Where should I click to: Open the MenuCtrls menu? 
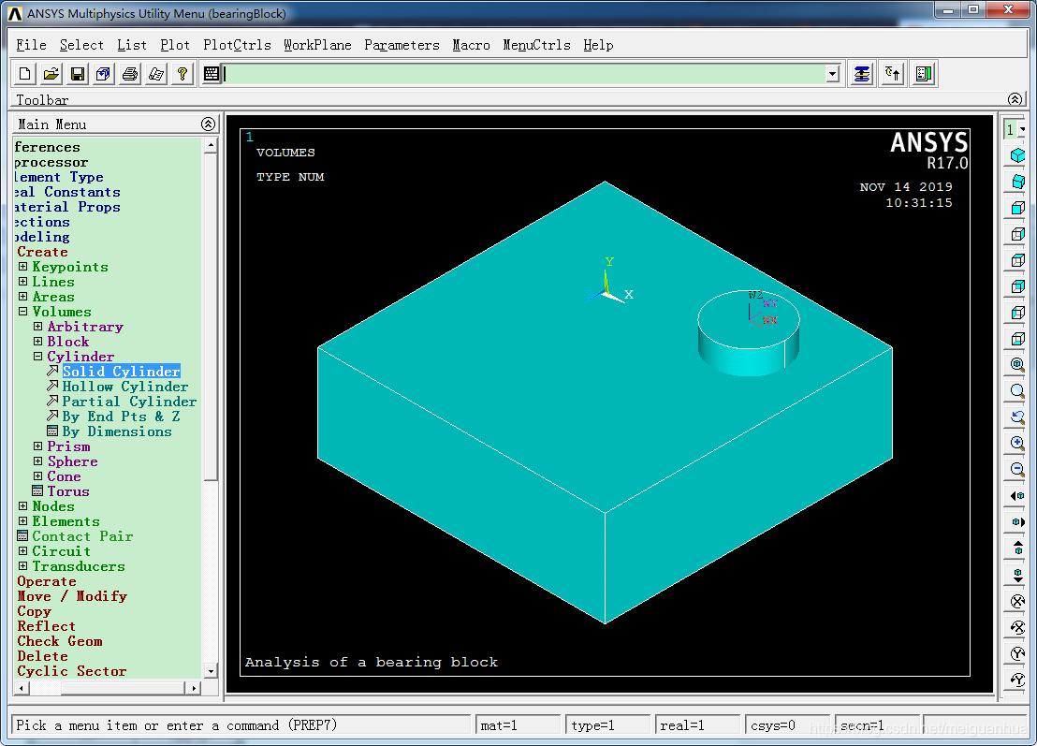[536, 45]
